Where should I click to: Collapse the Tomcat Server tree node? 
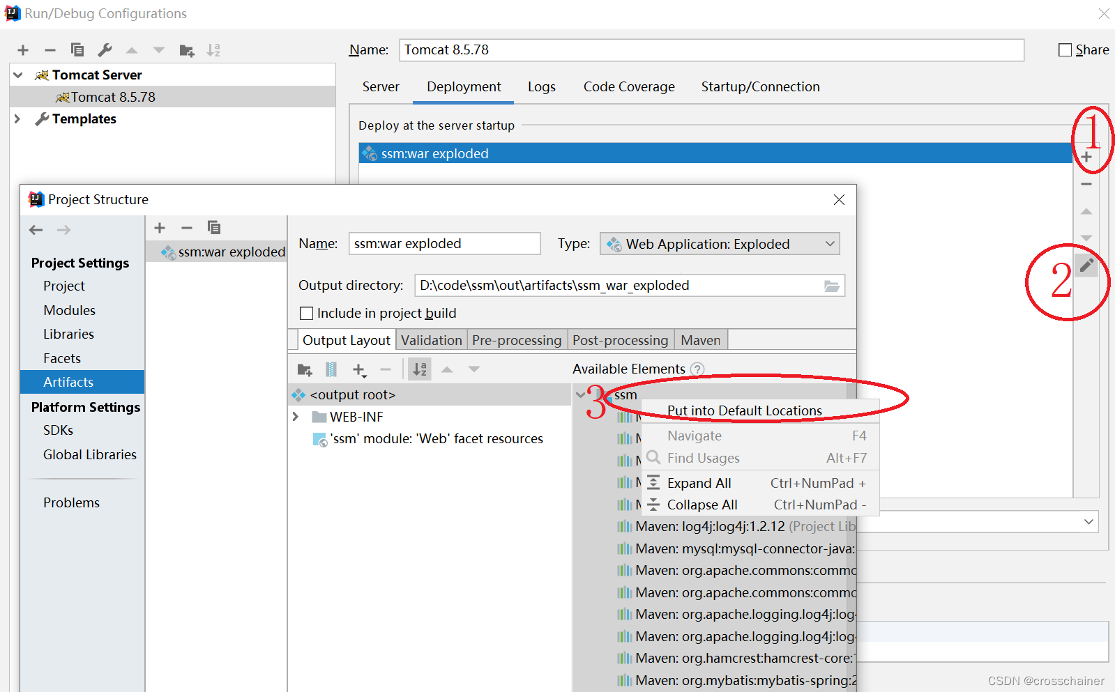tap(18, 75)
